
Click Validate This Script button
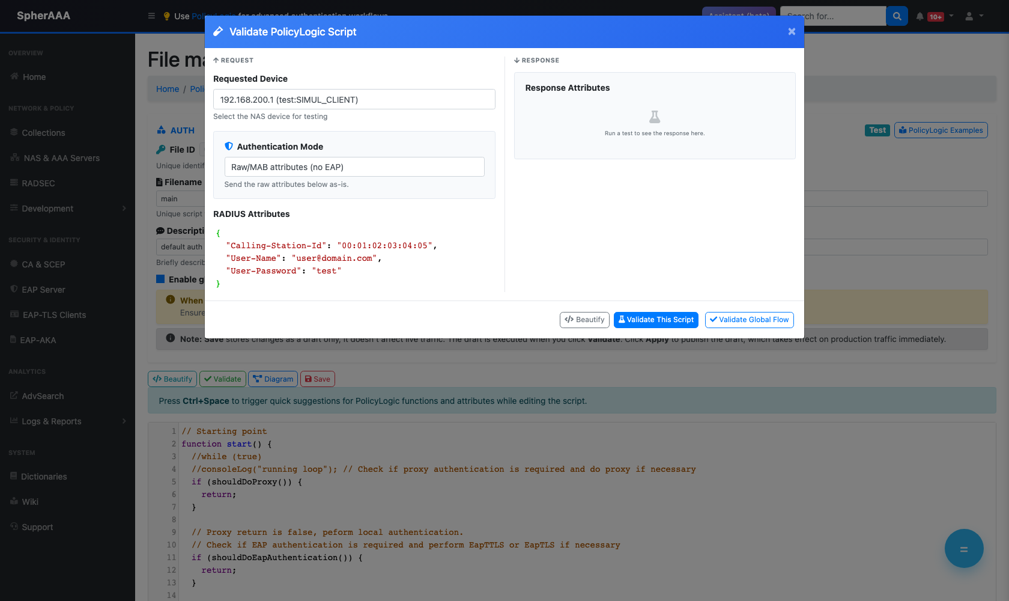[656, 320]
